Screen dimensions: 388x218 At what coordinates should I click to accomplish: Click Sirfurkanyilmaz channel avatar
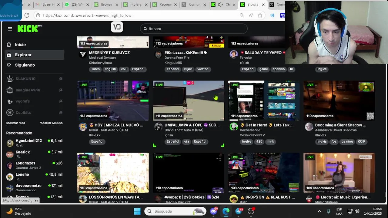point(83,54)
